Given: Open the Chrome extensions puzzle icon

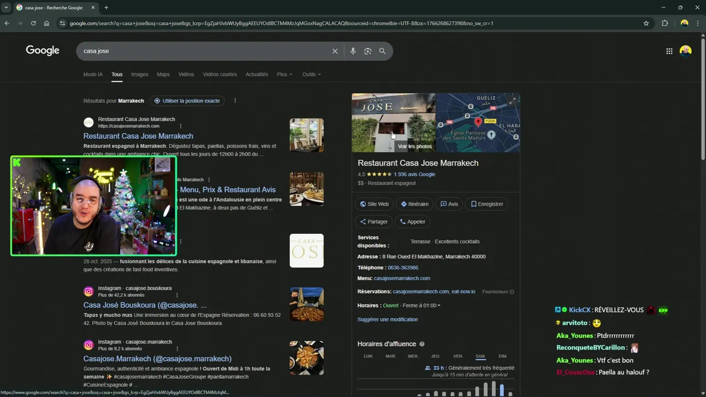Looking at the screenshot, I should click(x=665, y=23).
